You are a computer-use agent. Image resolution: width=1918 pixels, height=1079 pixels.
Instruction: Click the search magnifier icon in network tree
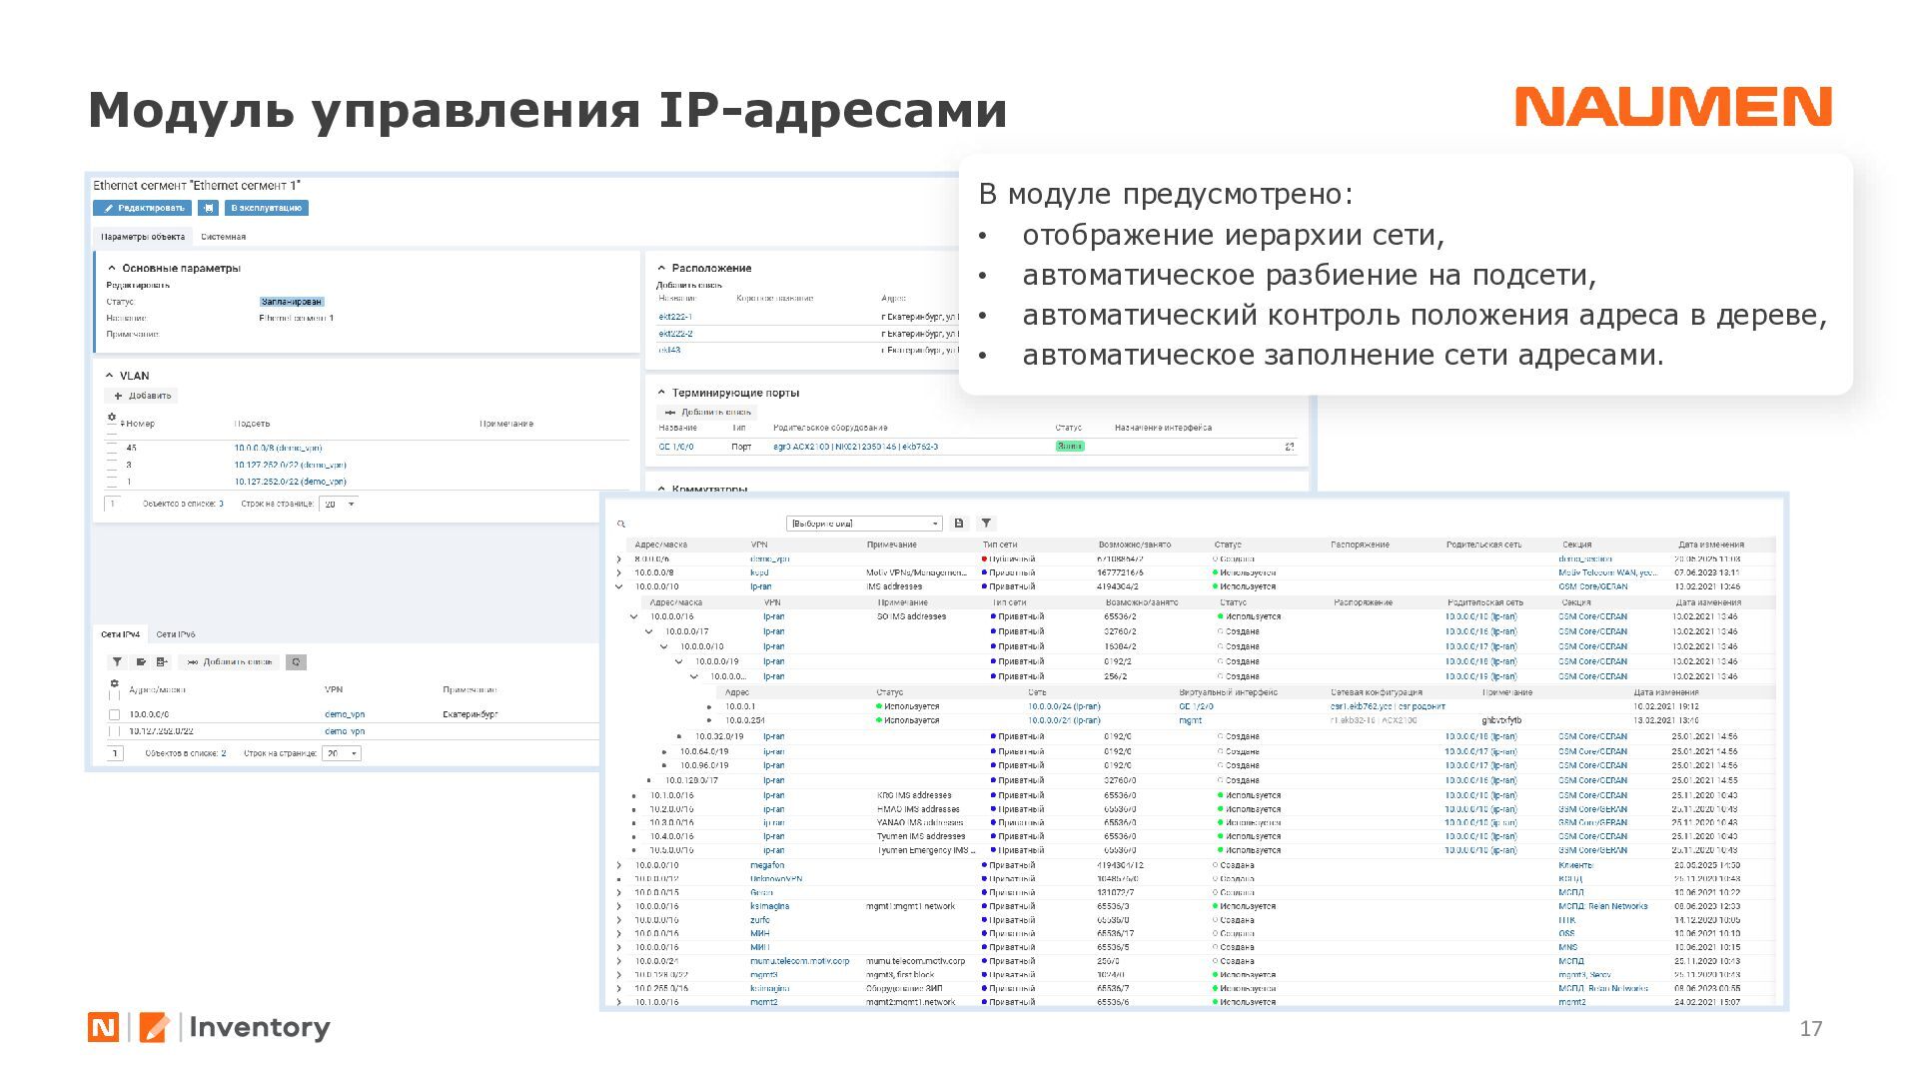(621, 524)
